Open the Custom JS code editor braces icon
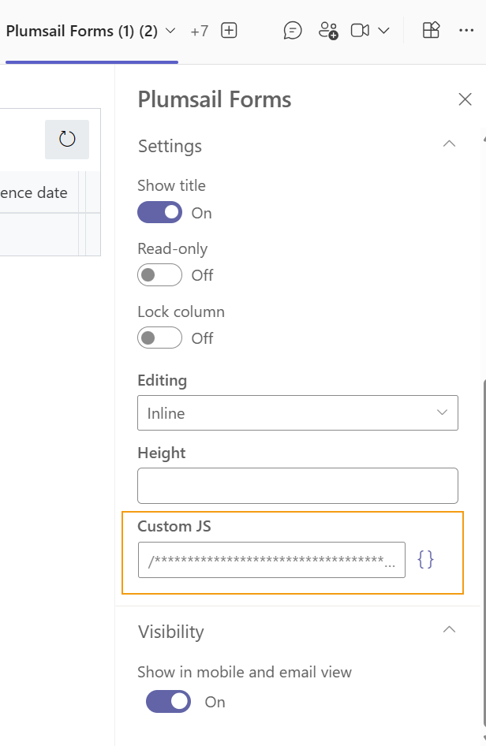Screen dimensions: 486x746 click(425, 560)
